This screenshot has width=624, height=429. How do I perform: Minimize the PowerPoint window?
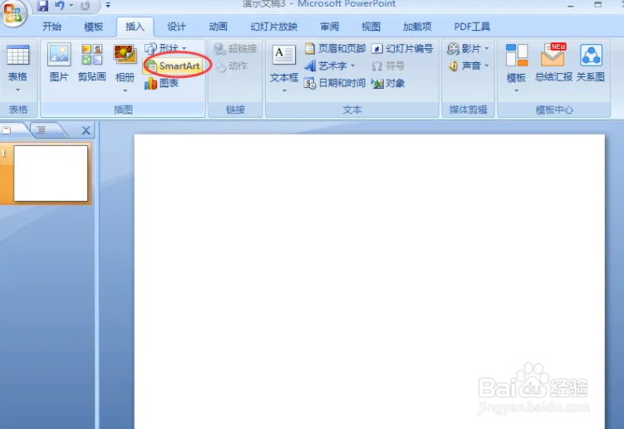[x=571, y=5]
